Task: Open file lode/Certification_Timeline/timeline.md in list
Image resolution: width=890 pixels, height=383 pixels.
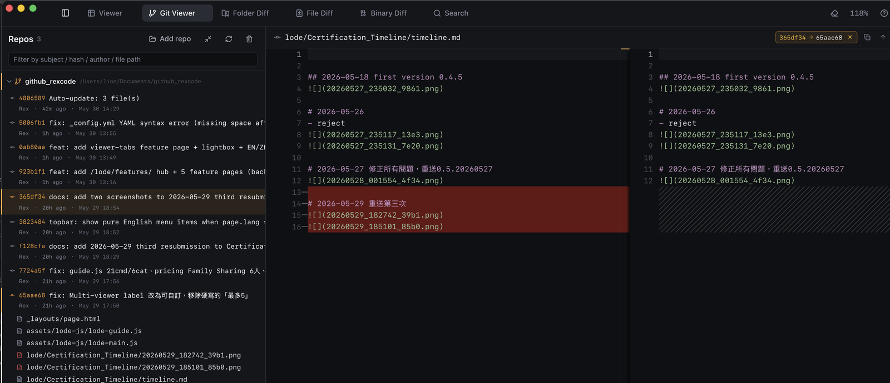Action: coord(107,380)
